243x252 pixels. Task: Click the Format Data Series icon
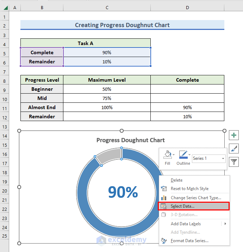[x=164, y=241]
